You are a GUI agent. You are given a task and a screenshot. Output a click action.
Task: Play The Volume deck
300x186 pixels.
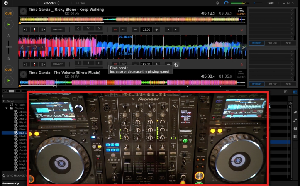click(8, 81)
